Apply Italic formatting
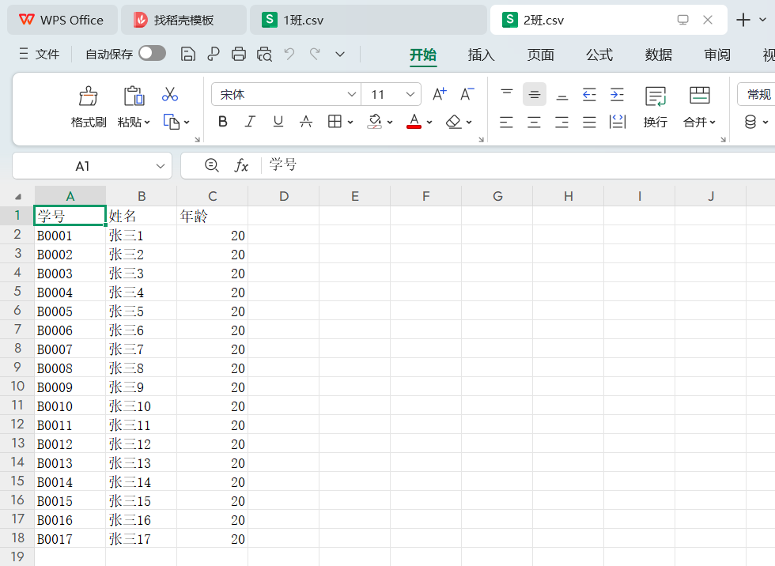 pyautogui.click(x=251, y=122)
